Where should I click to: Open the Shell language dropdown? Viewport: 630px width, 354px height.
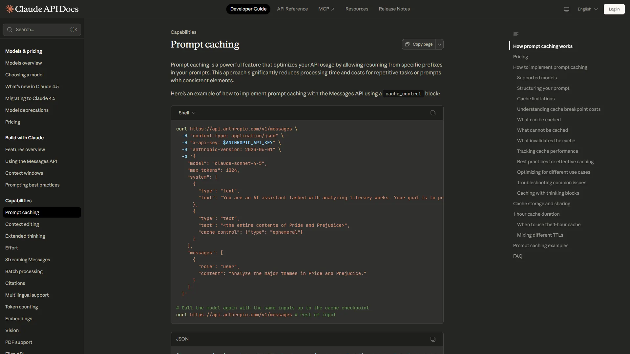coord(187,113)
